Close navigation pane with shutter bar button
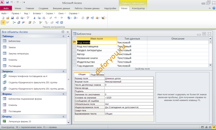This screenshot has width=216, height=130. [x=68, y=32]
